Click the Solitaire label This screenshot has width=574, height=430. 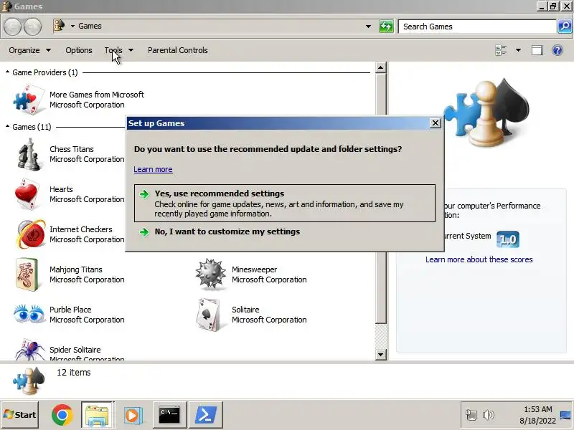tap(245, 310)
